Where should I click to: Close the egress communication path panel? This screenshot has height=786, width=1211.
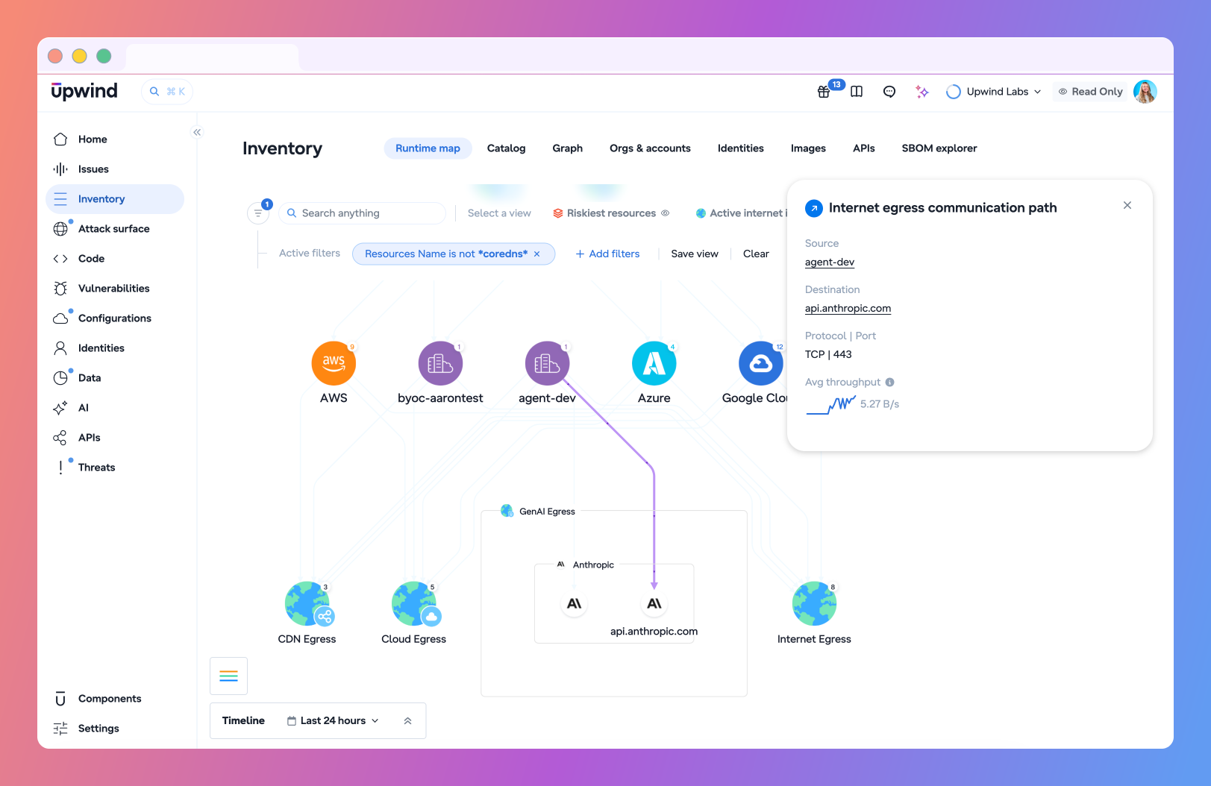[1127, 205]
